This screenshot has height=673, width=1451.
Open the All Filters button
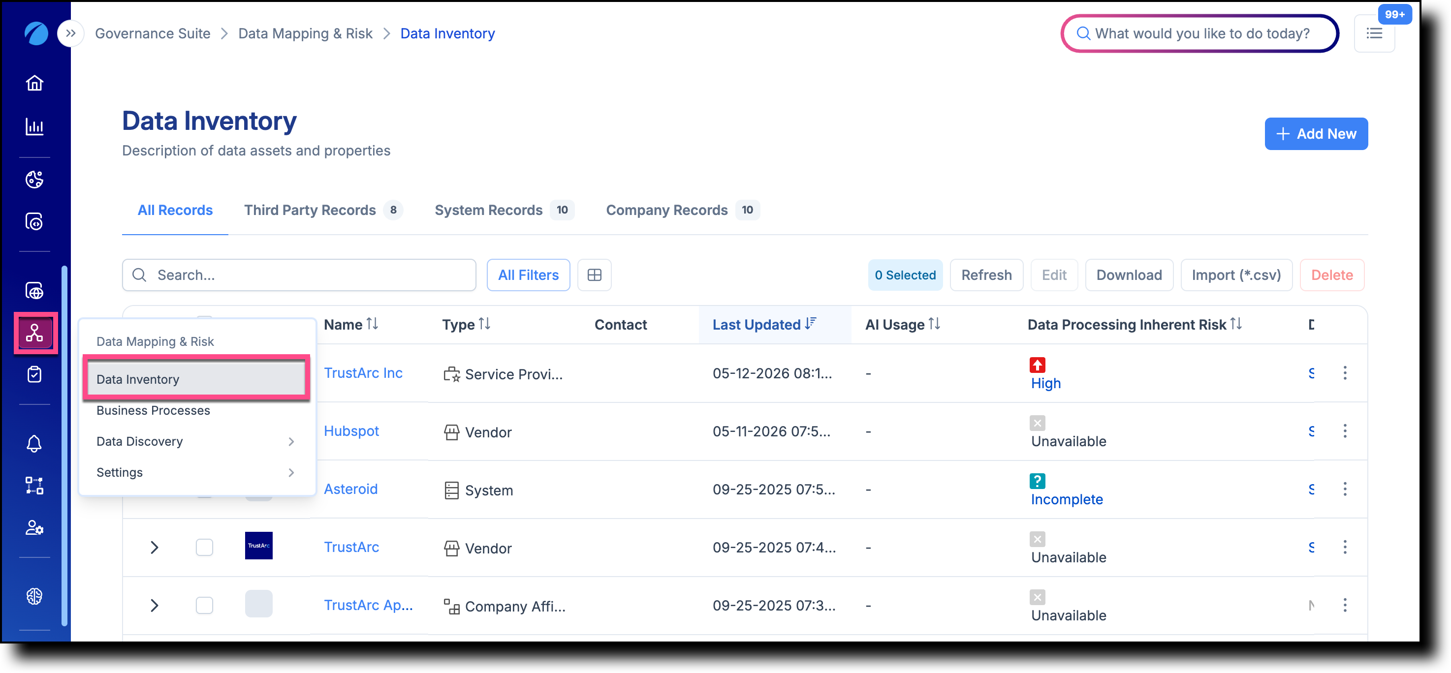coord(528,275)
